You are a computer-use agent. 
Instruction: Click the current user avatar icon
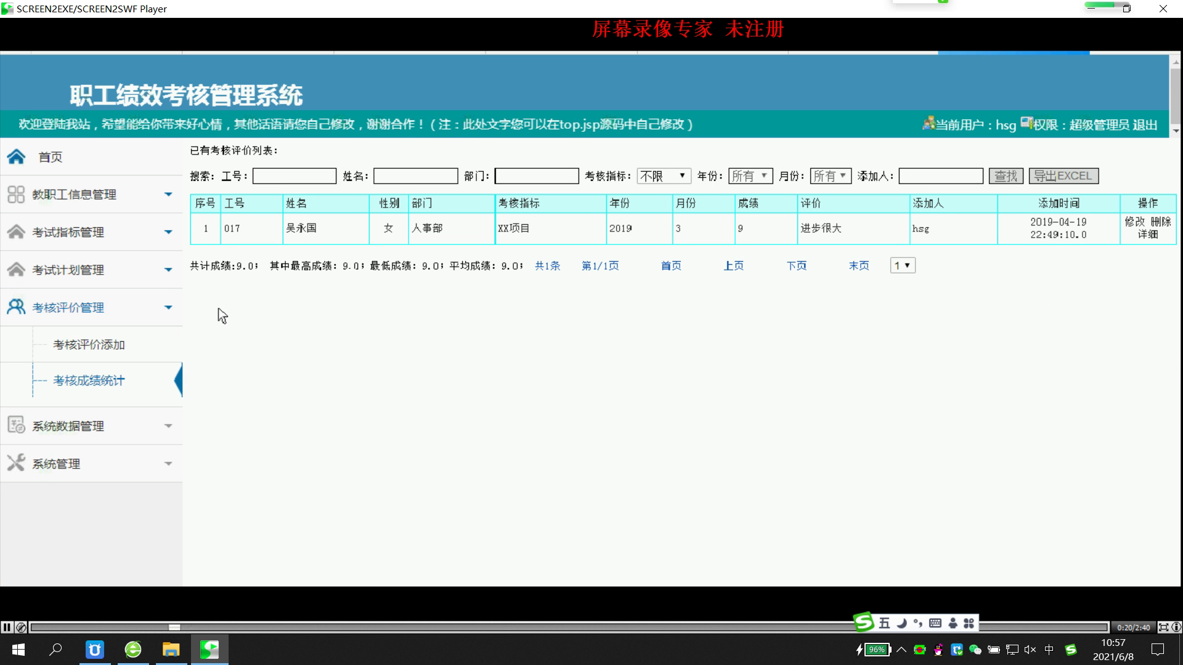pos(929,123)
